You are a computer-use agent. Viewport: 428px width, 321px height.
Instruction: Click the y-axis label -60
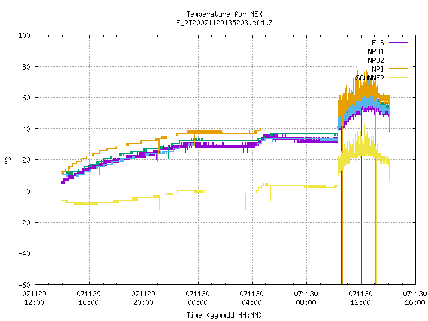coord(24,285)
